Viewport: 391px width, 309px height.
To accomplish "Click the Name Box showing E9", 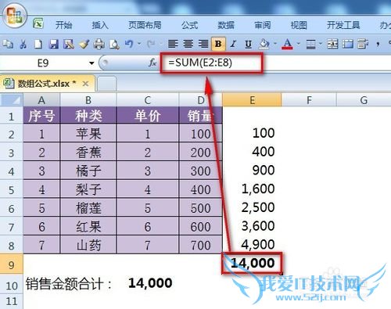I will (x=43, y=63).
